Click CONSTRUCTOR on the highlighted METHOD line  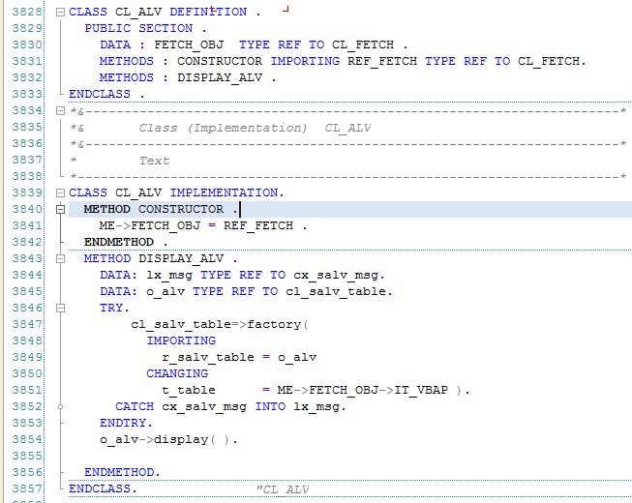pos(181,209)
